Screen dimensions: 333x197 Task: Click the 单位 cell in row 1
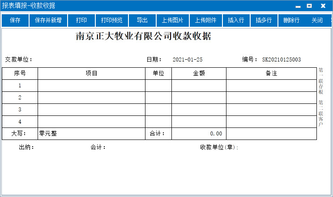[x=158, y=86]
